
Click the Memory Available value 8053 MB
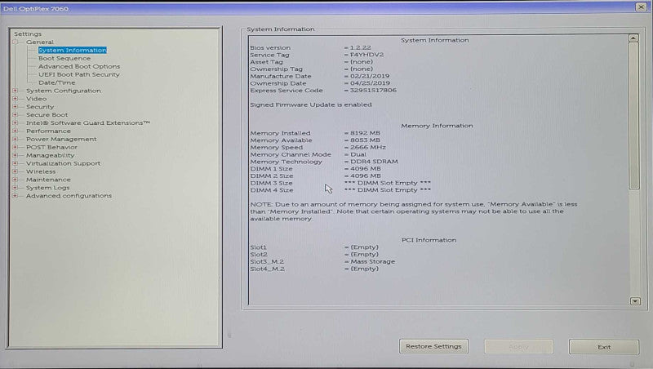[x=365, y=140]
